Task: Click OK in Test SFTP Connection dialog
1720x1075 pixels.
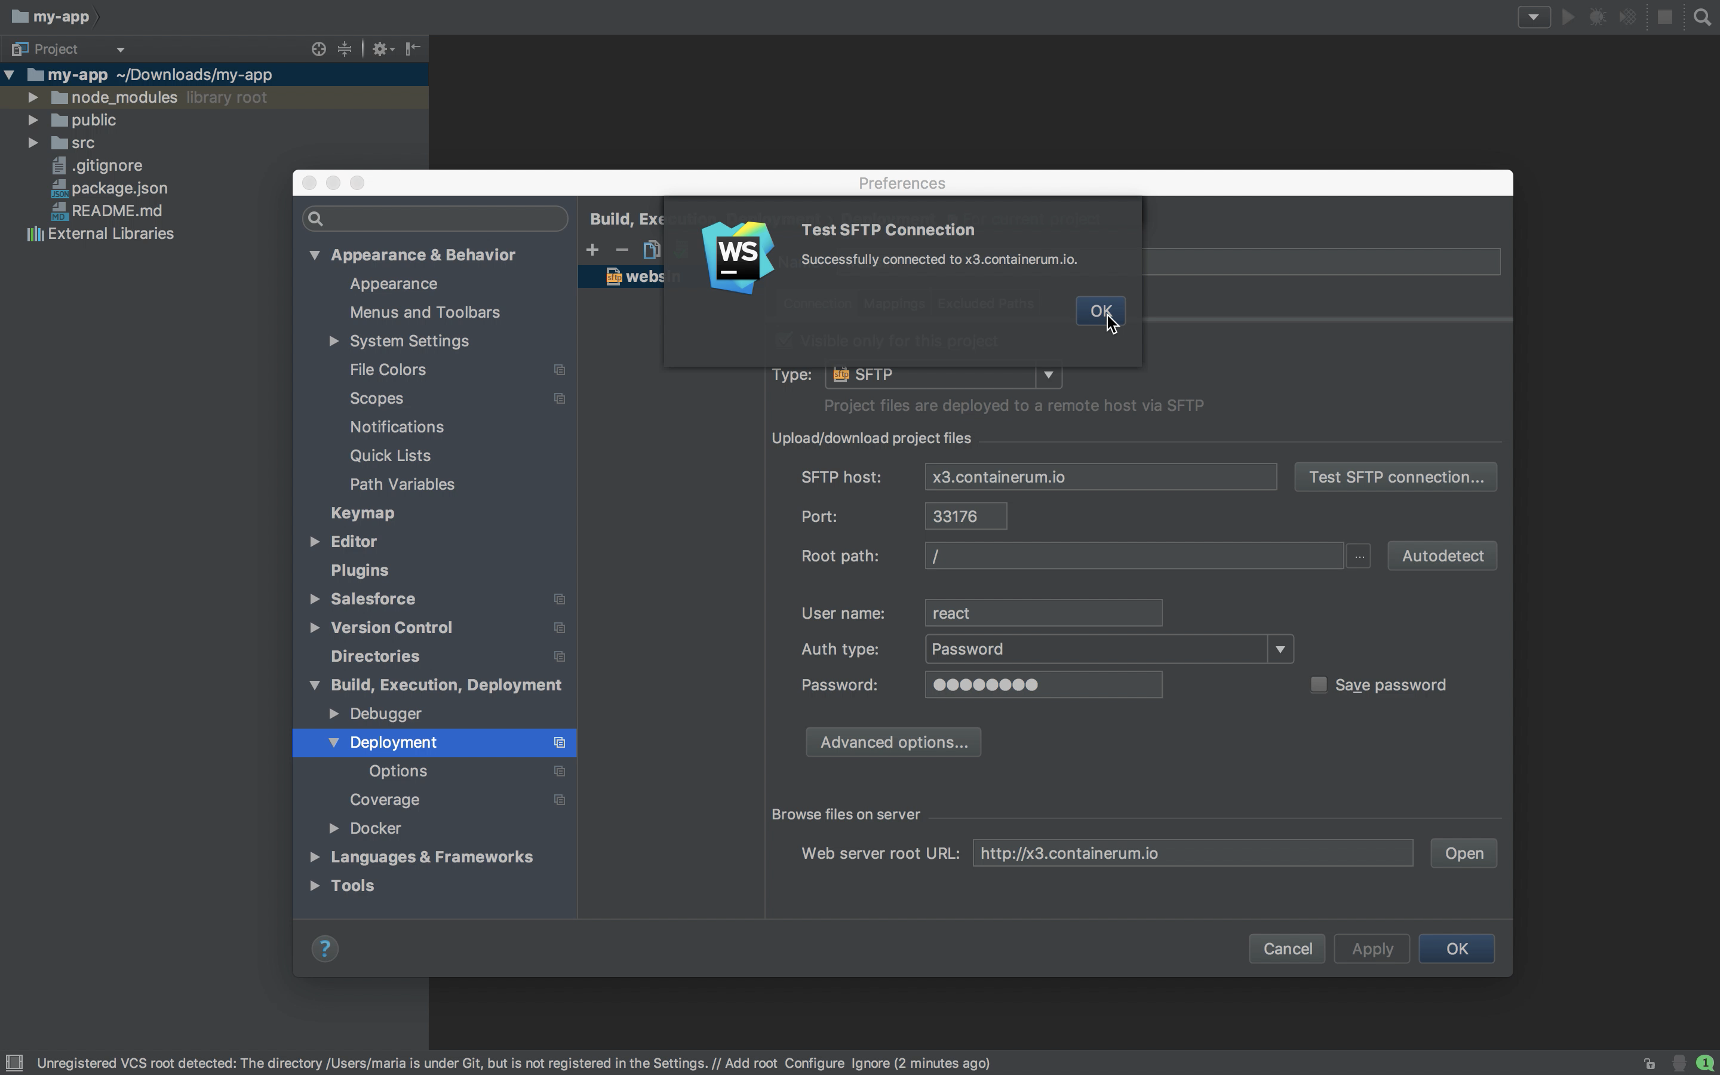Action: [1100, 311]
